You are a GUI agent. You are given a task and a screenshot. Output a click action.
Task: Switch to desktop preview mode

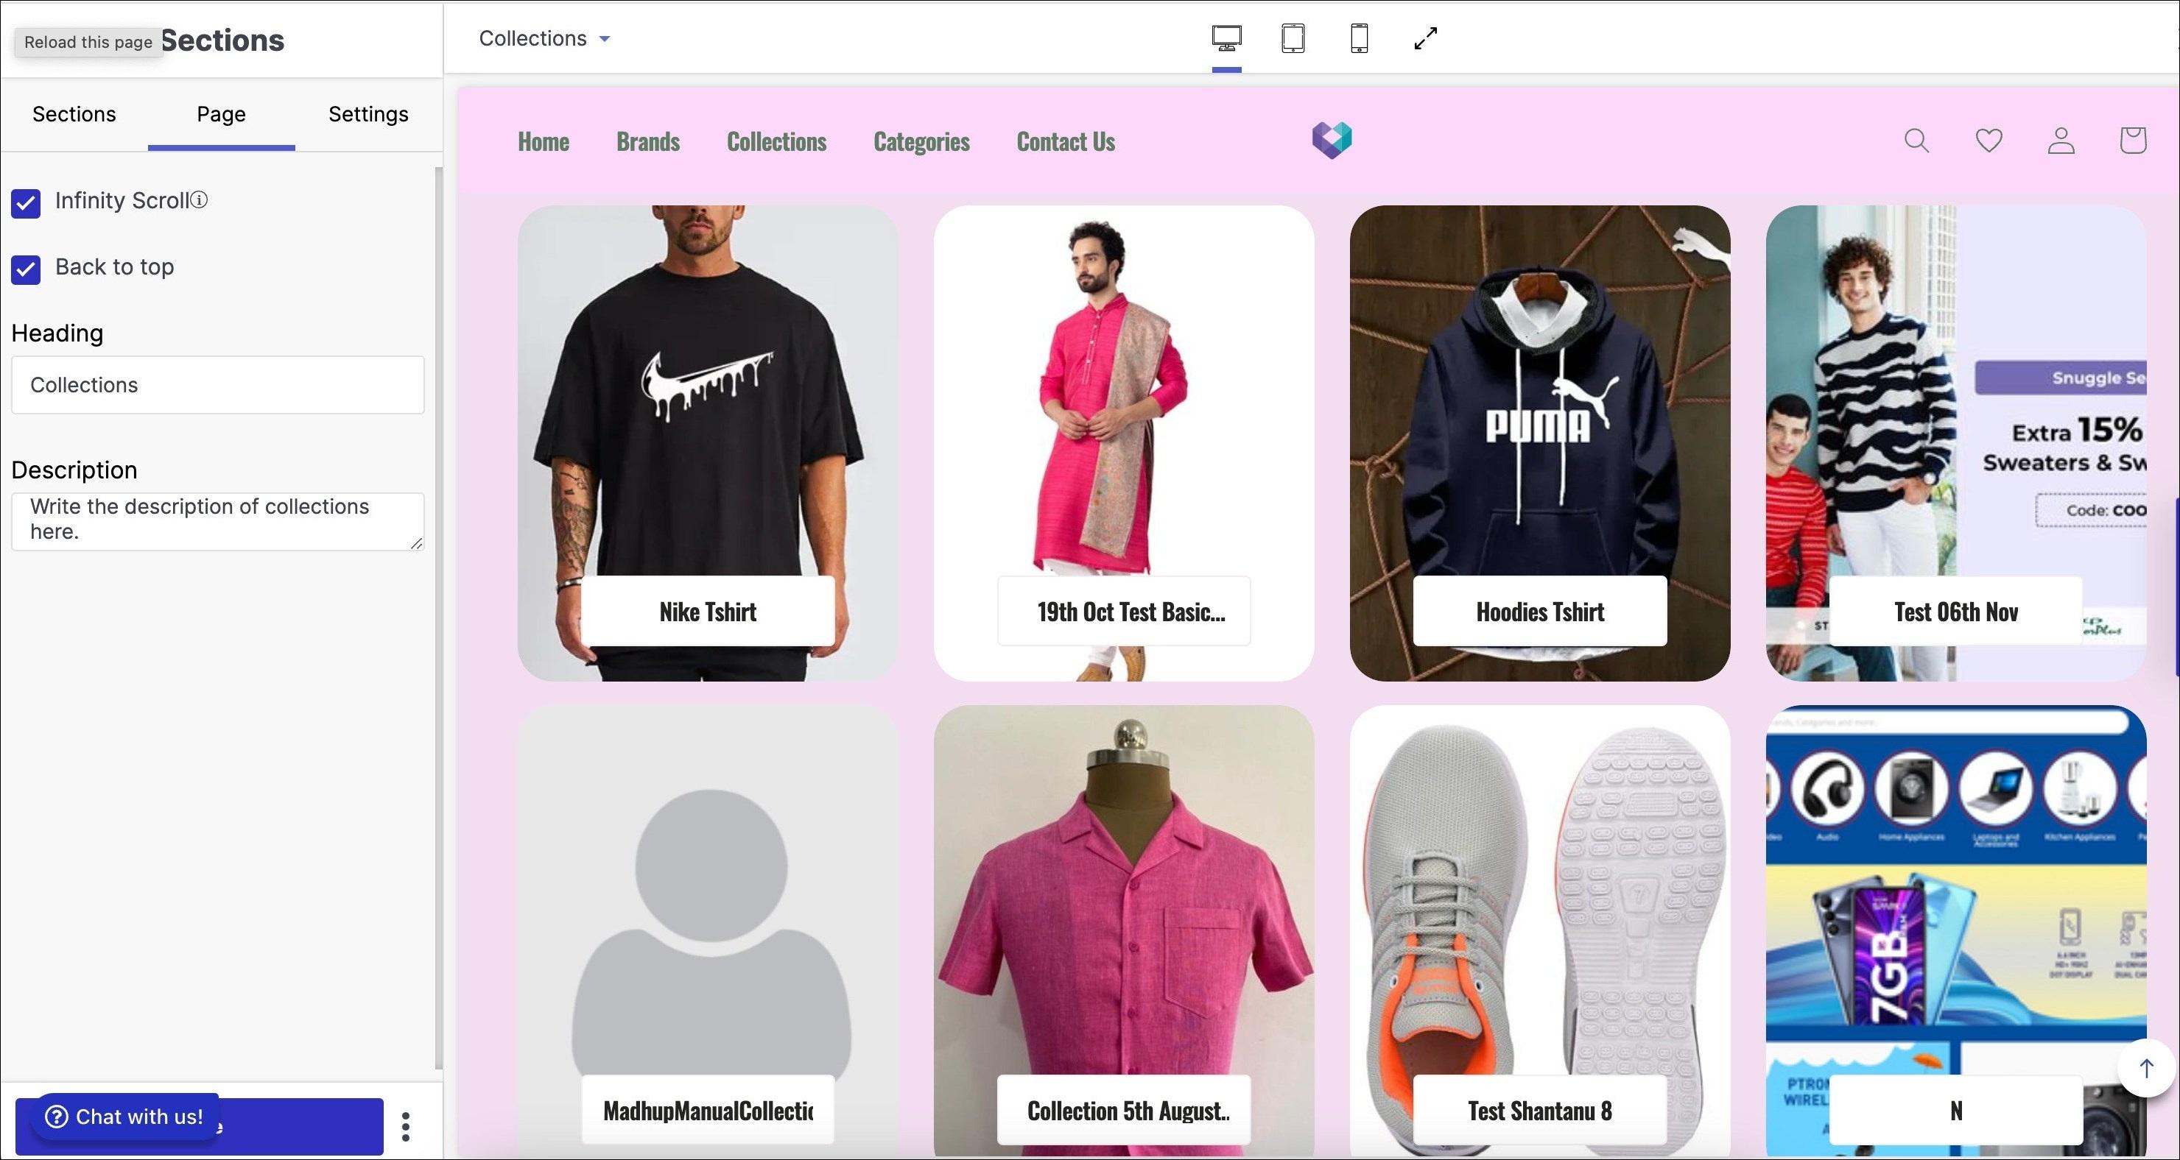click(x=1226, y=39)
